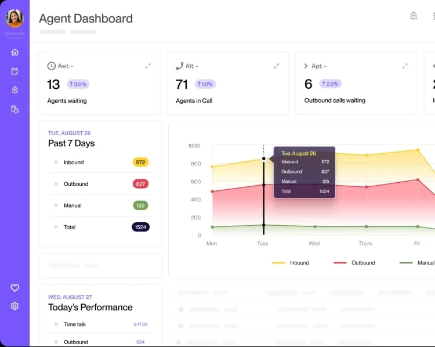
Task: Click the Fri axis label
Action: 416,244
